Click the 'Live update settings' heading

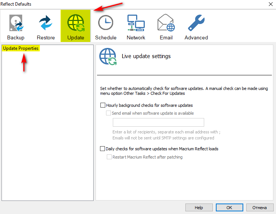(x=146, y=56)
